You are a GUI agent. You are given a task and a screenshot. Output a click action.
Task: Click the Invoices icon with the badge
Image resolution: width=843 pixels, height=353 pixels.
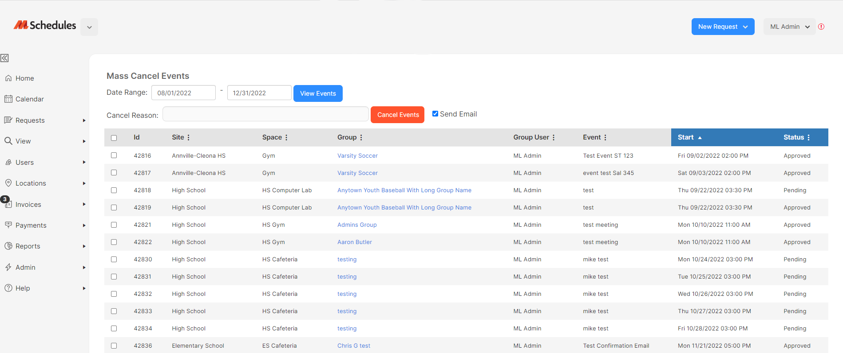(8, 204)
